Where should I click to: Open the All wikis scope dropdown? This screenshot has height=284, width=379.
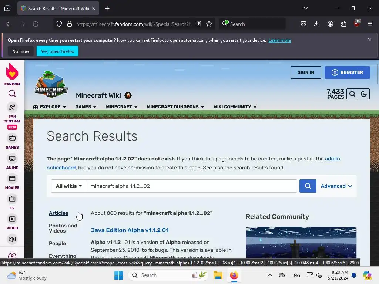pos(69,186)
